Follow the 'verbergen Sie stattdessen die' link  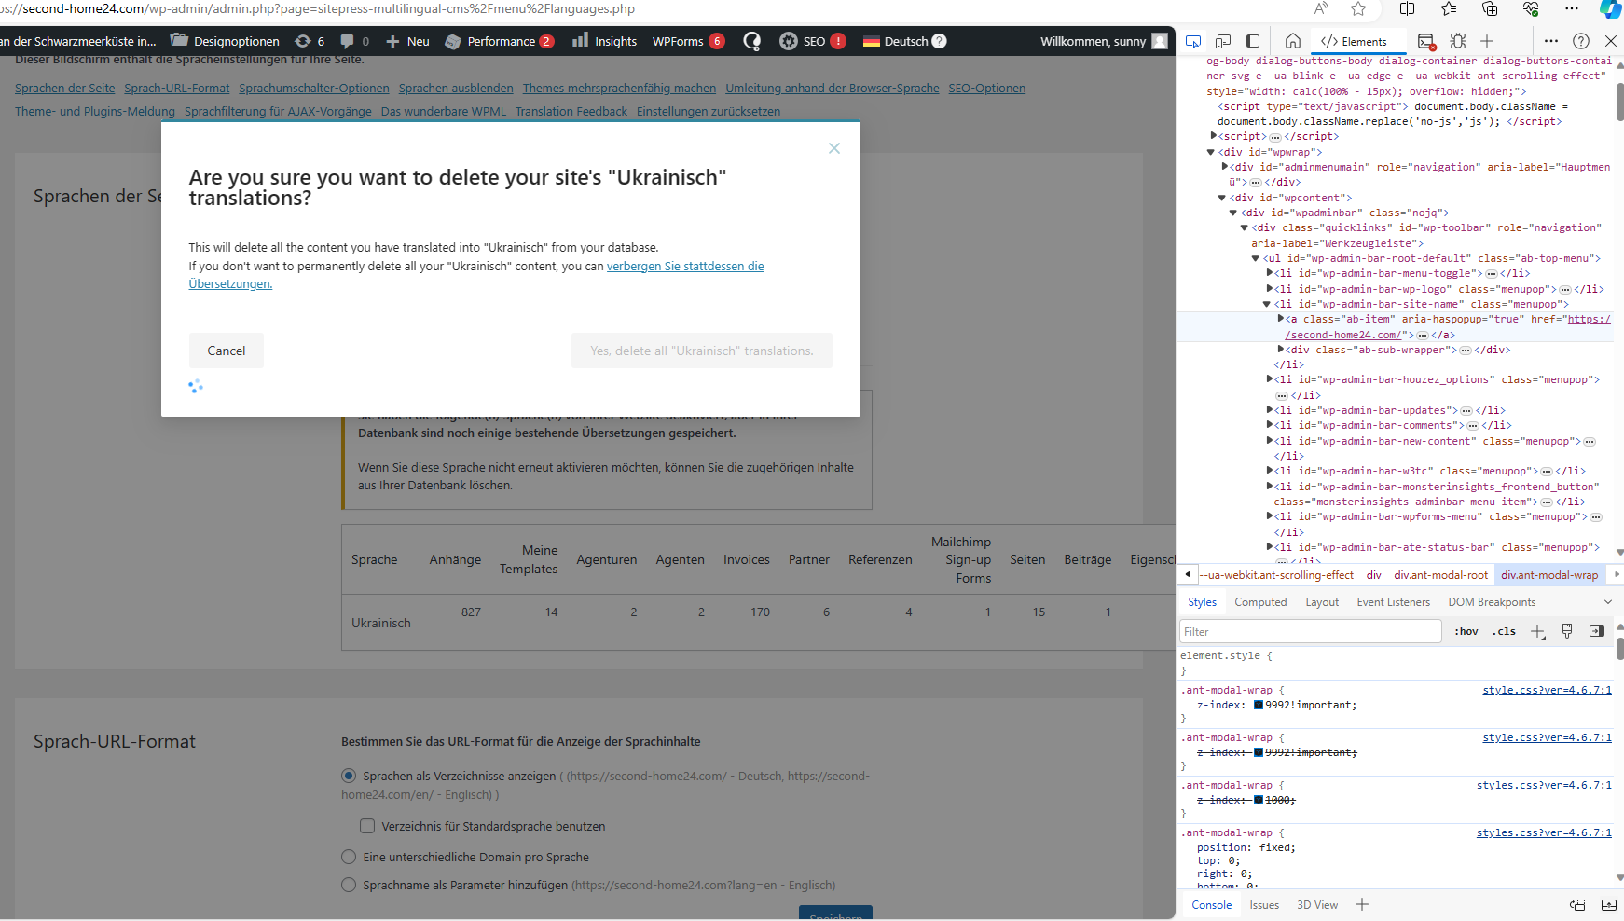tap(685, 267)
